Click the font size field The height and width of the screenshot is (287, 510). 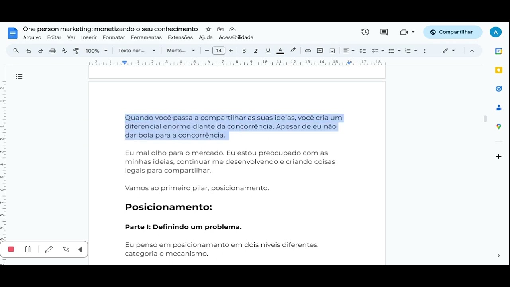tap(219, 51)
